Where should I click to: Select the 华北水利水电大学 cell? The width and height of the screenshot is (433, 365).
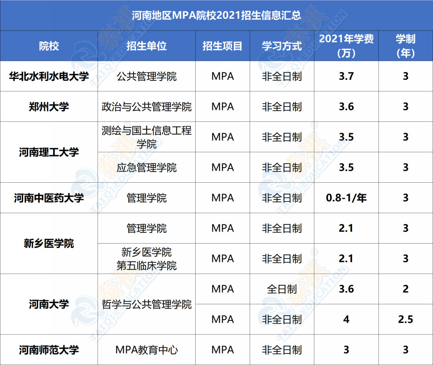click(49, 76)
